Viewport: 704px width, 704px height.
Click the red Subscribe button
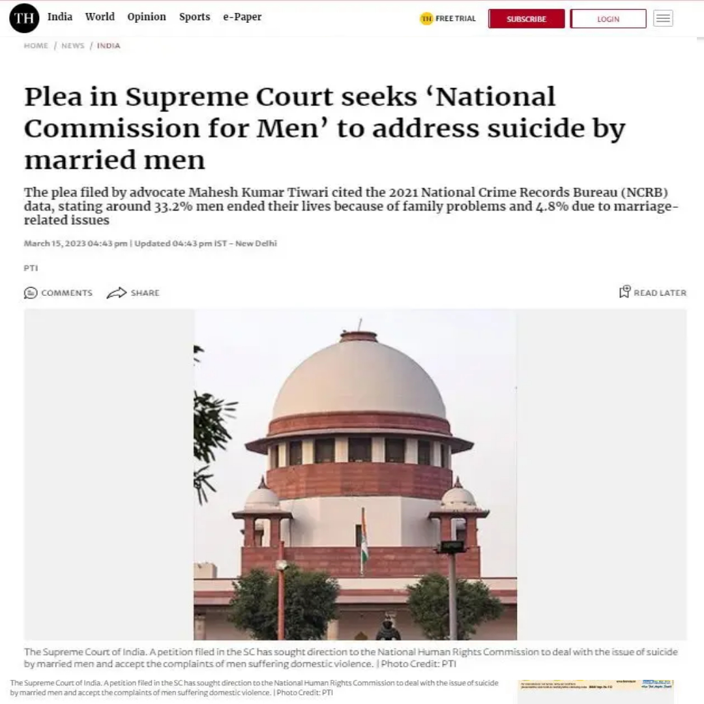pos(527,19)
